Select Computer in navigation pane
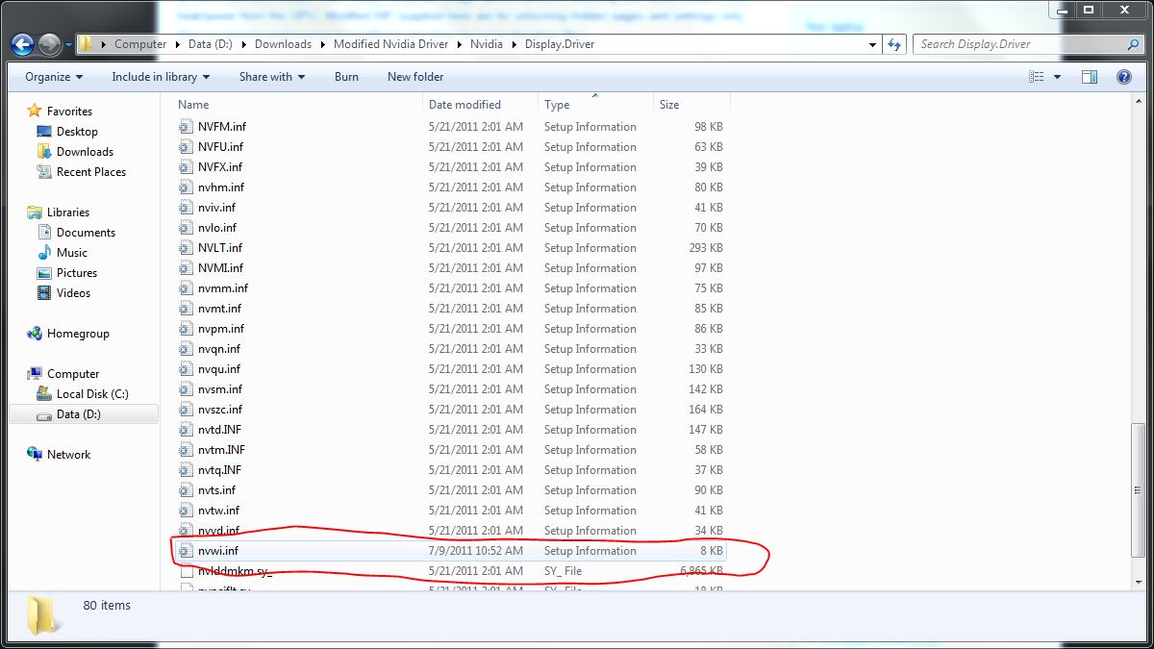The image size is (1154, 649). point(73,374)
